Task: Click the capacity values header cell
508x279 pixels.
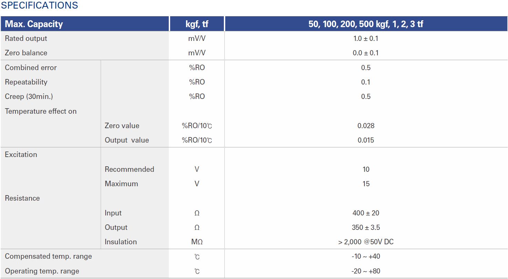Action: pyautogui.click(x=366, y=24)
